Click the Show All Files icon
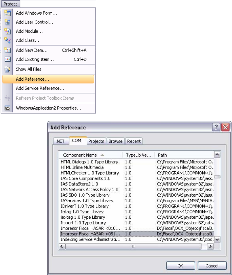The width and height of the screenshot is (232, 275). pos(7,69)
